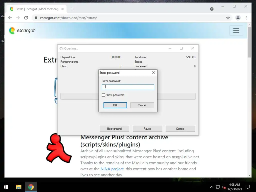Click the red AIM running man image
Viewport: 256px width, 192px height.
coord(59,148)
